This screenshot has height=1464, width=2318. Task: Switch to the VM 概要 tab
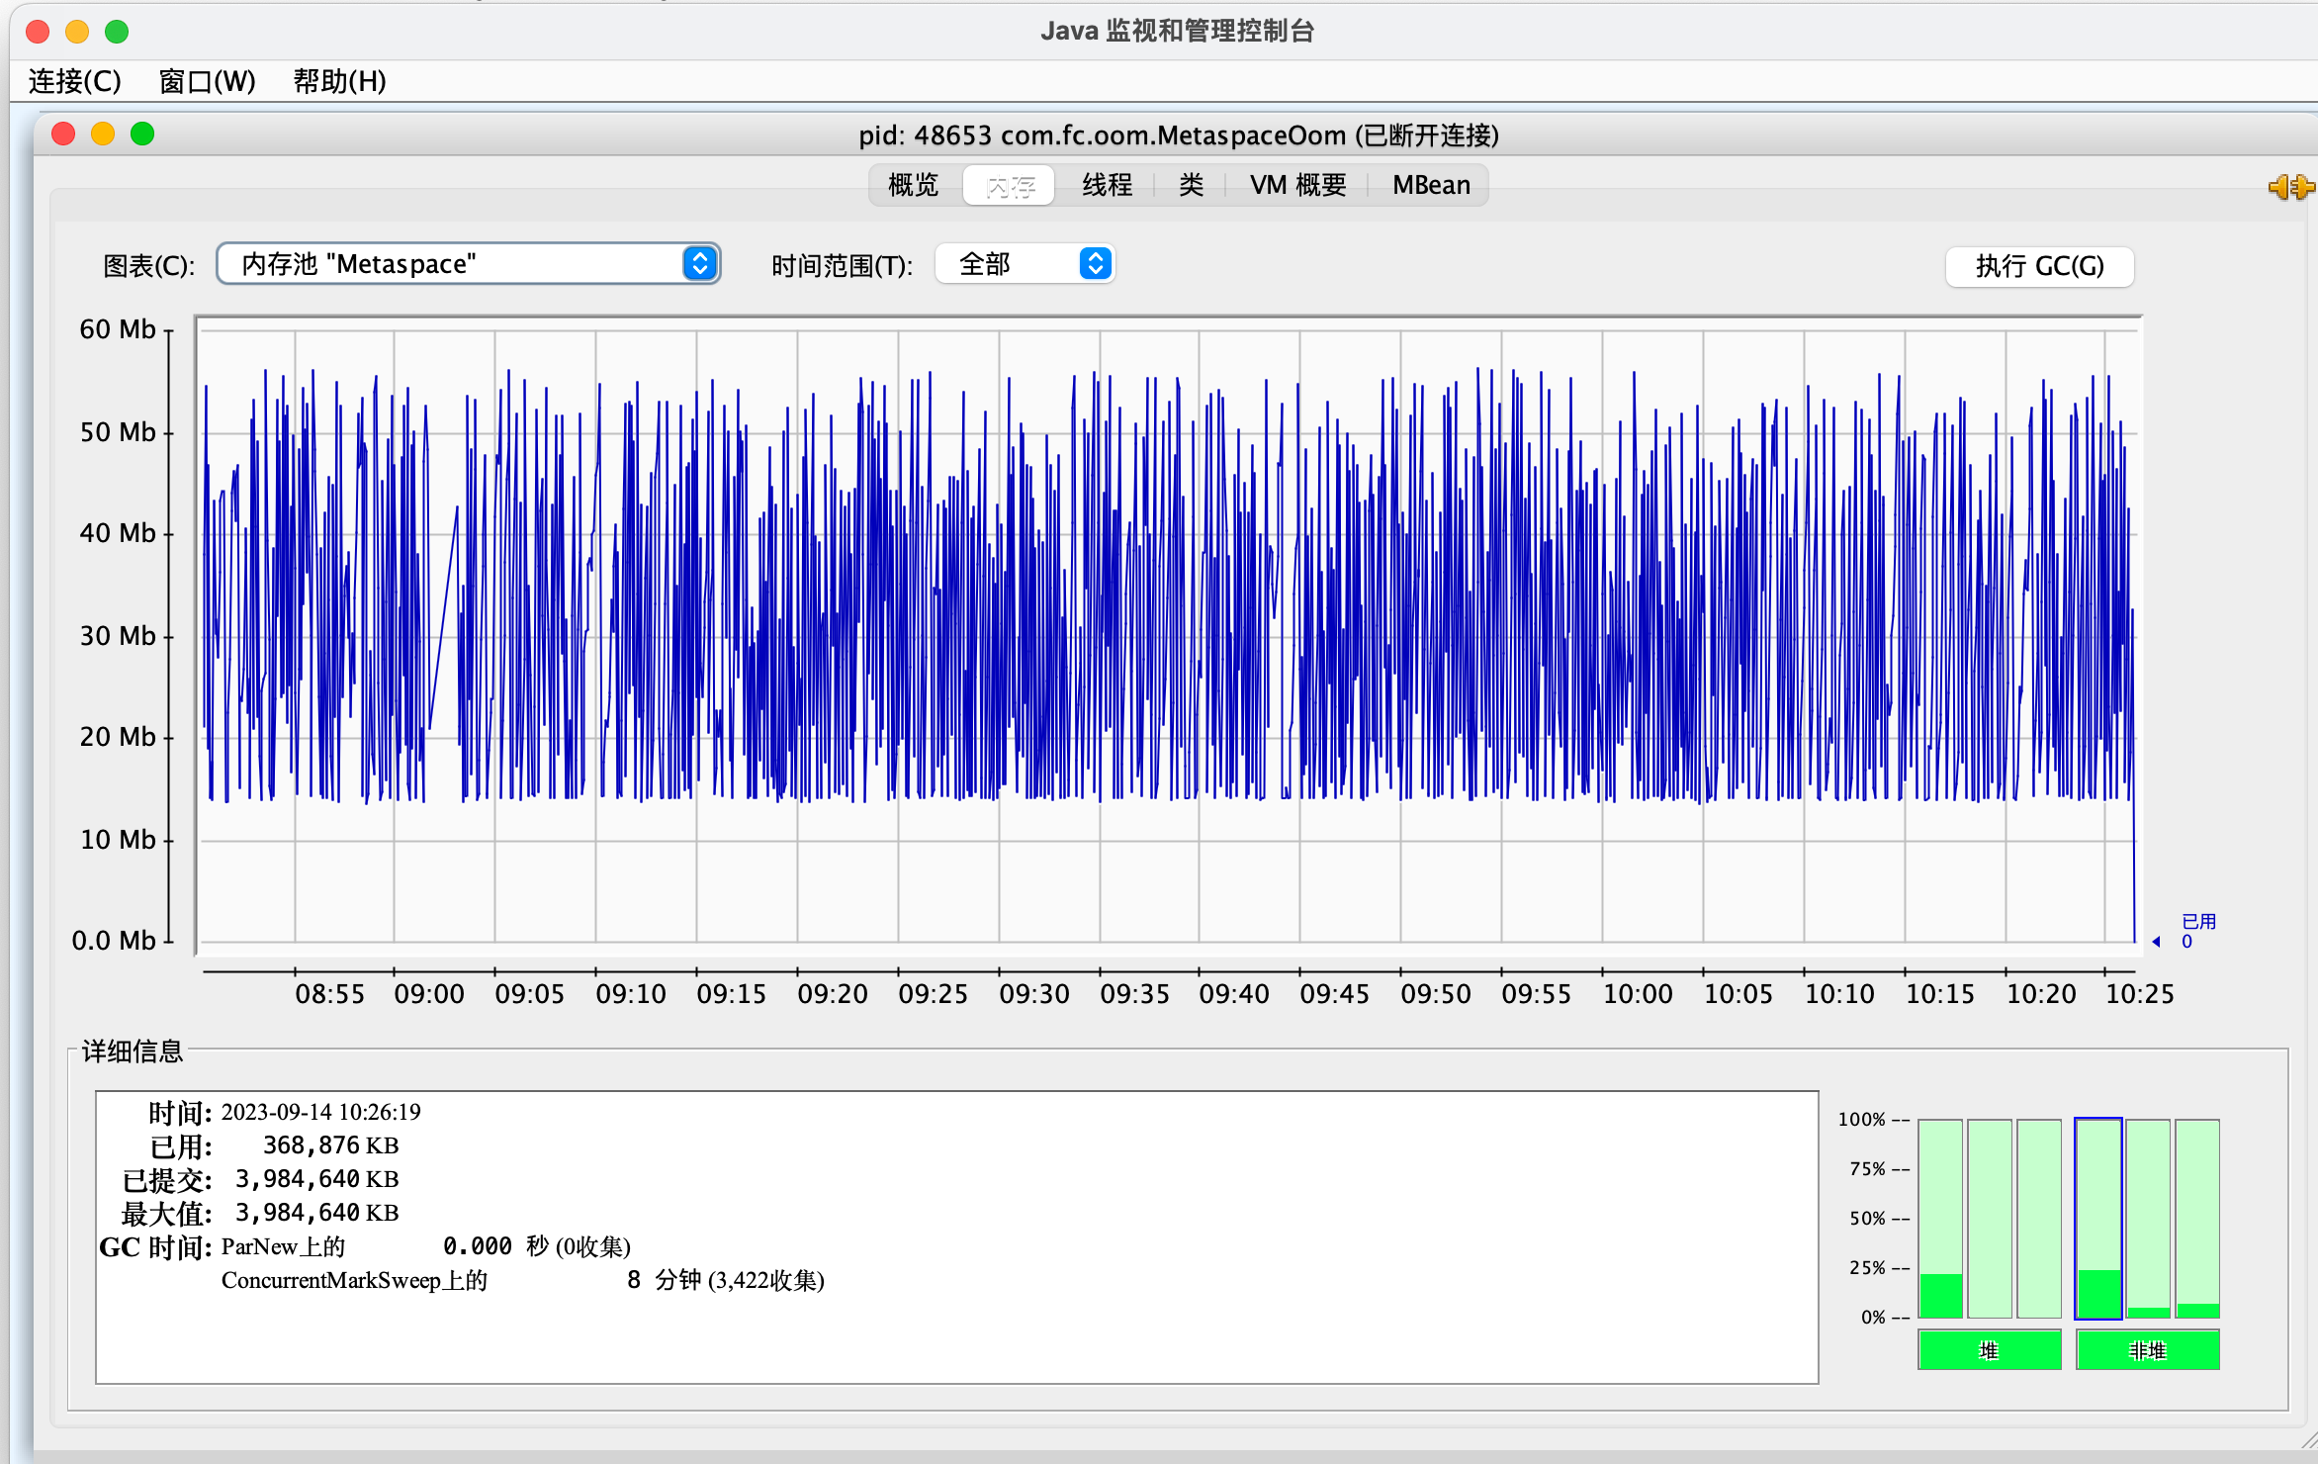(x=1298, y=185)
